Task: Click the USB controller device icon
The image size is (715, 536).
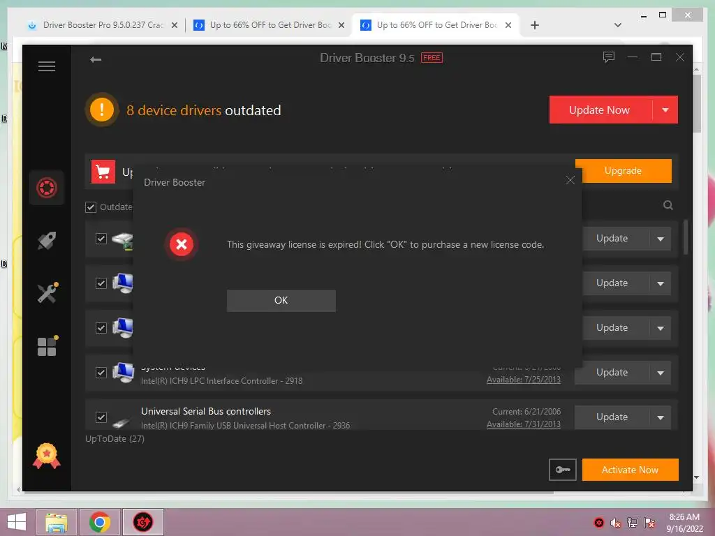Action: coord(121,422)
